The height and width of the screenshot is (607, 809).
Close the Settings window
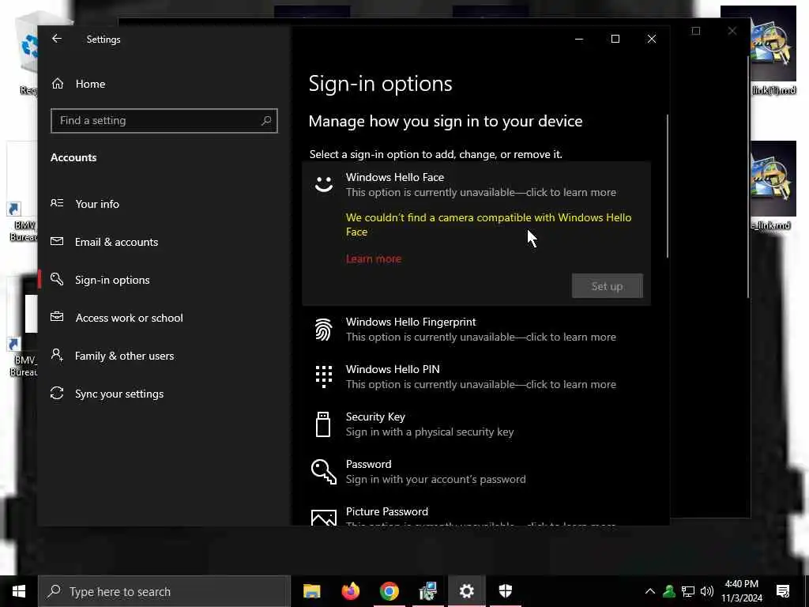point(652,39)
